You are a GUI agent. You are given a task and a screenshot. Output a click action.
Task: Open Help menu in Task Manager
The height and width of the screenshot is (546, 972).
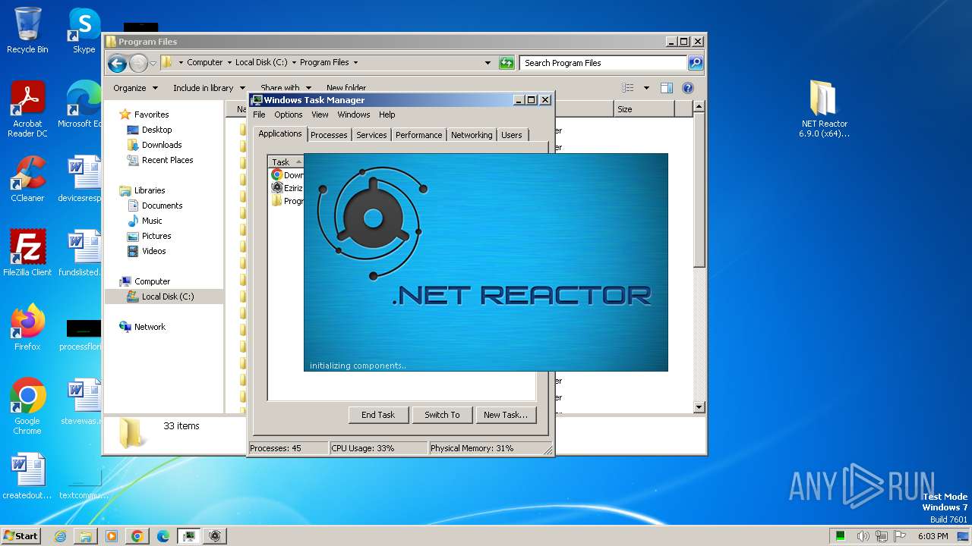pos(387,115)
